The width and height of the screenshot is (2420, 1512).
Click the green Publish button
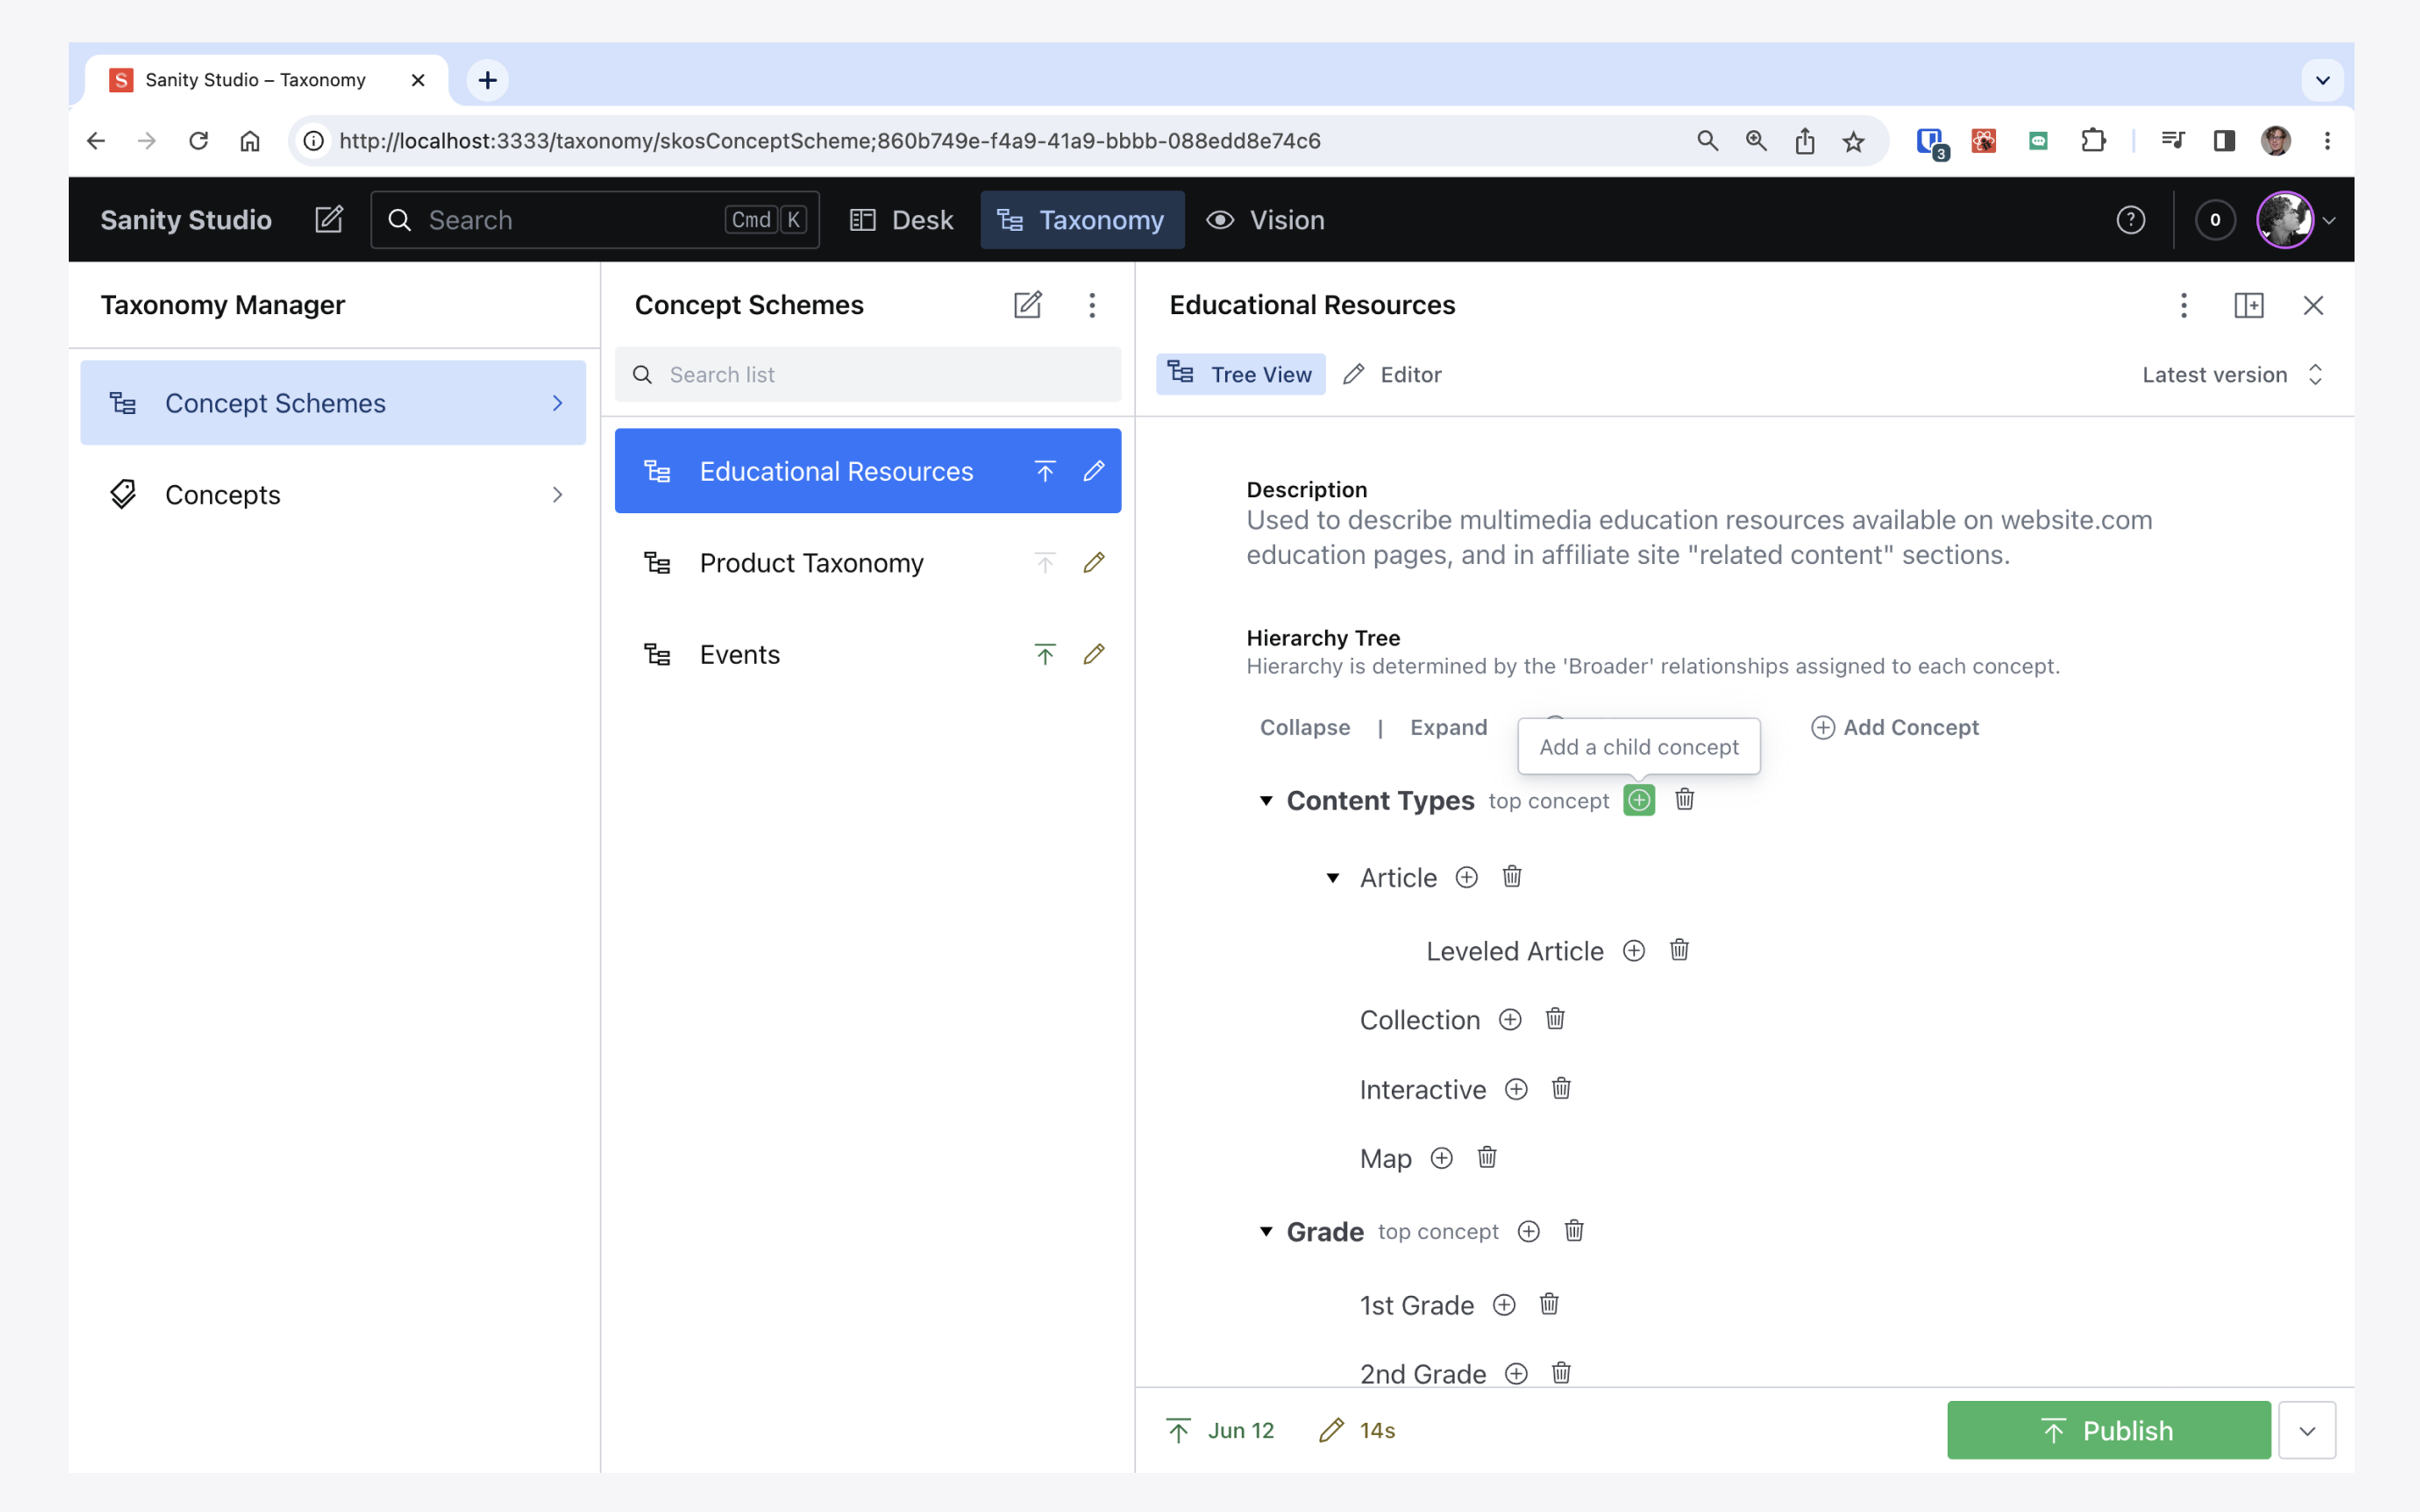pos(2108,1431)
